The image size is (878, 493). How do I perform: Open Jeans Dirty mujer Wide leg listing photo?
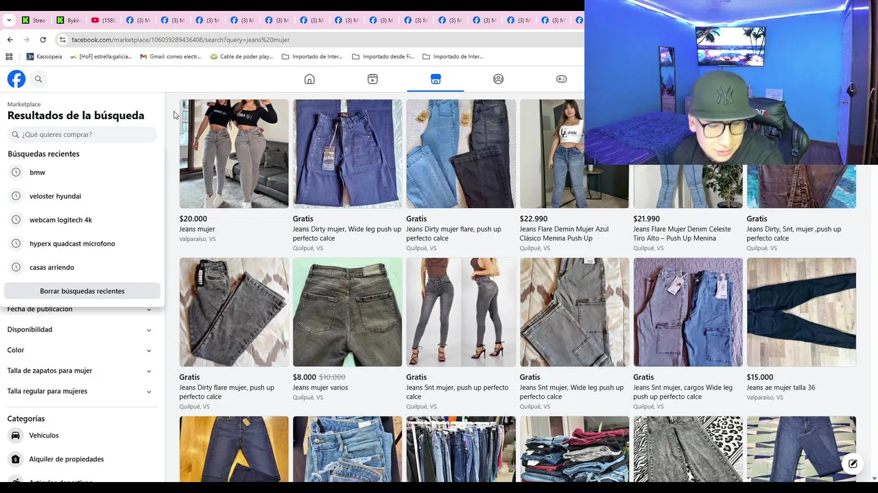pos(347,154)
